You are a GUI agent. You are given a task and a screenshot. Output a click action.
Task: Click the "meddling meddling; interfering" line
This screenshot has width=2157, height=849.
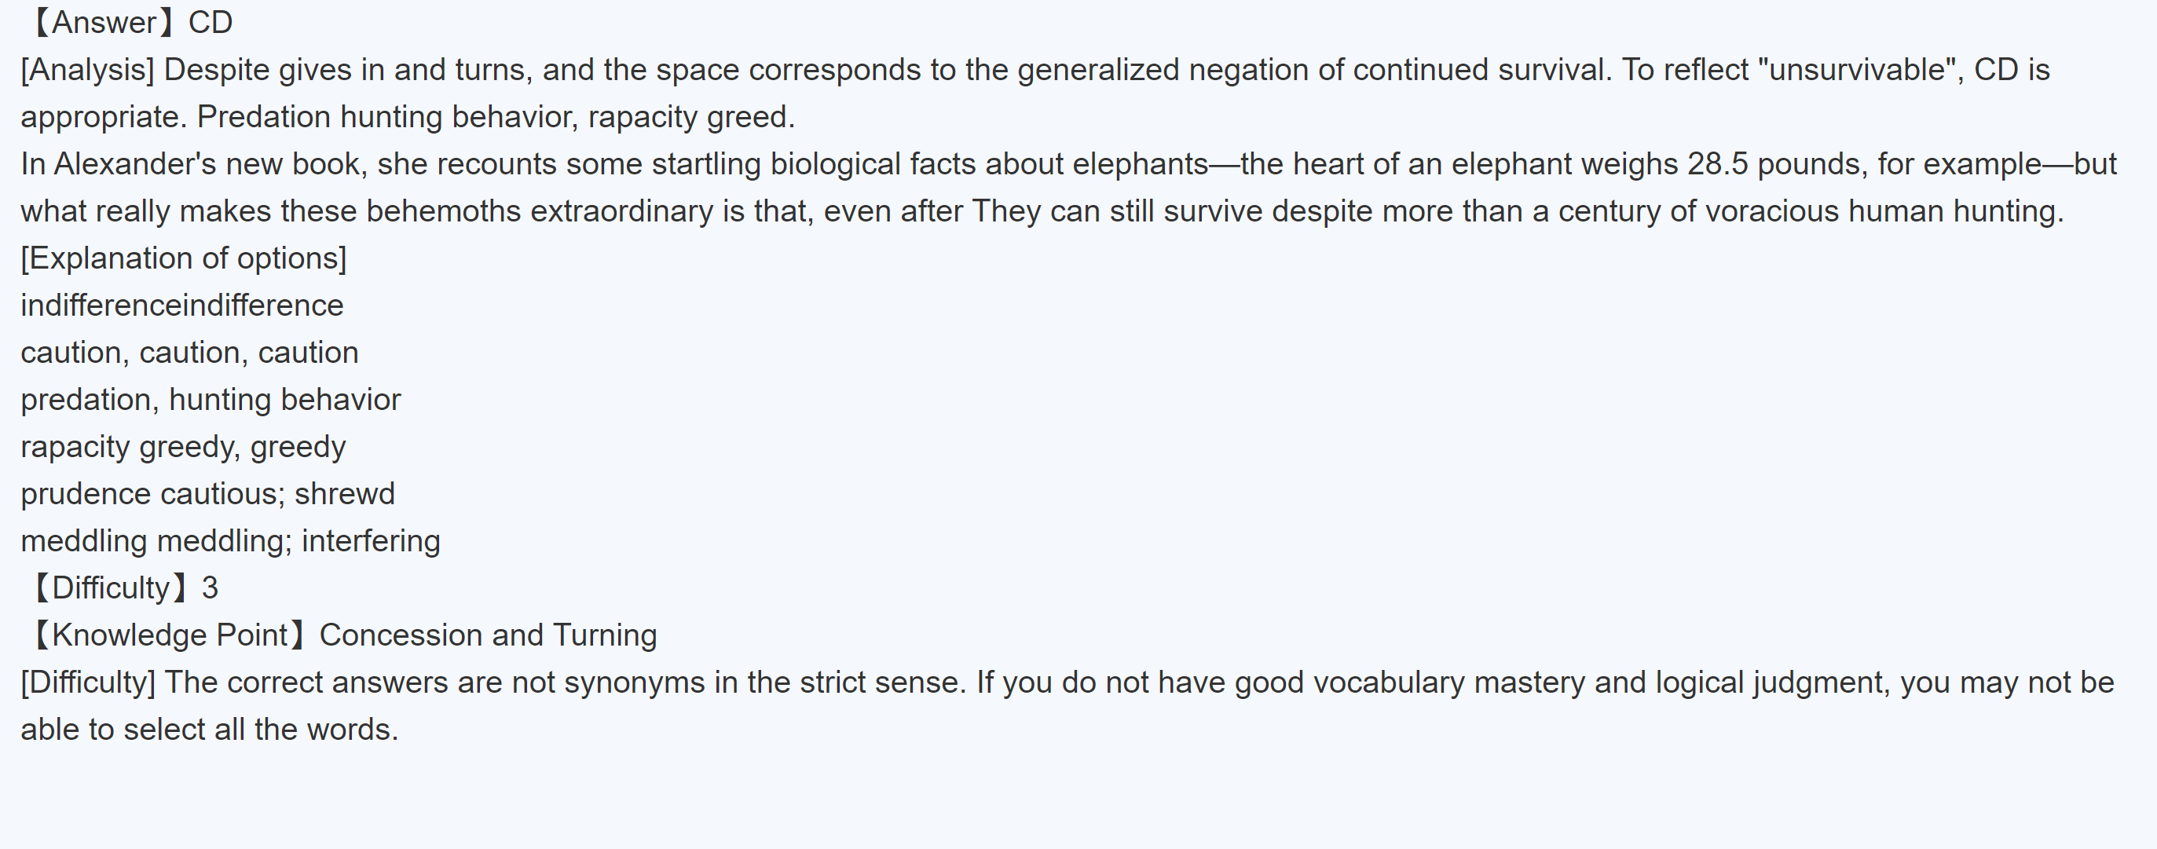(x=230, y=541)
